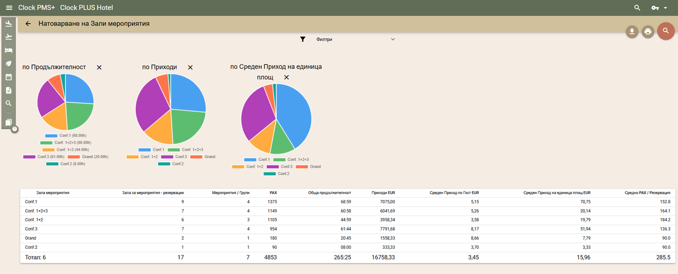Click the Тотал: 6 cell
This screenshot has height=274, width=678.
pos(35,258)
